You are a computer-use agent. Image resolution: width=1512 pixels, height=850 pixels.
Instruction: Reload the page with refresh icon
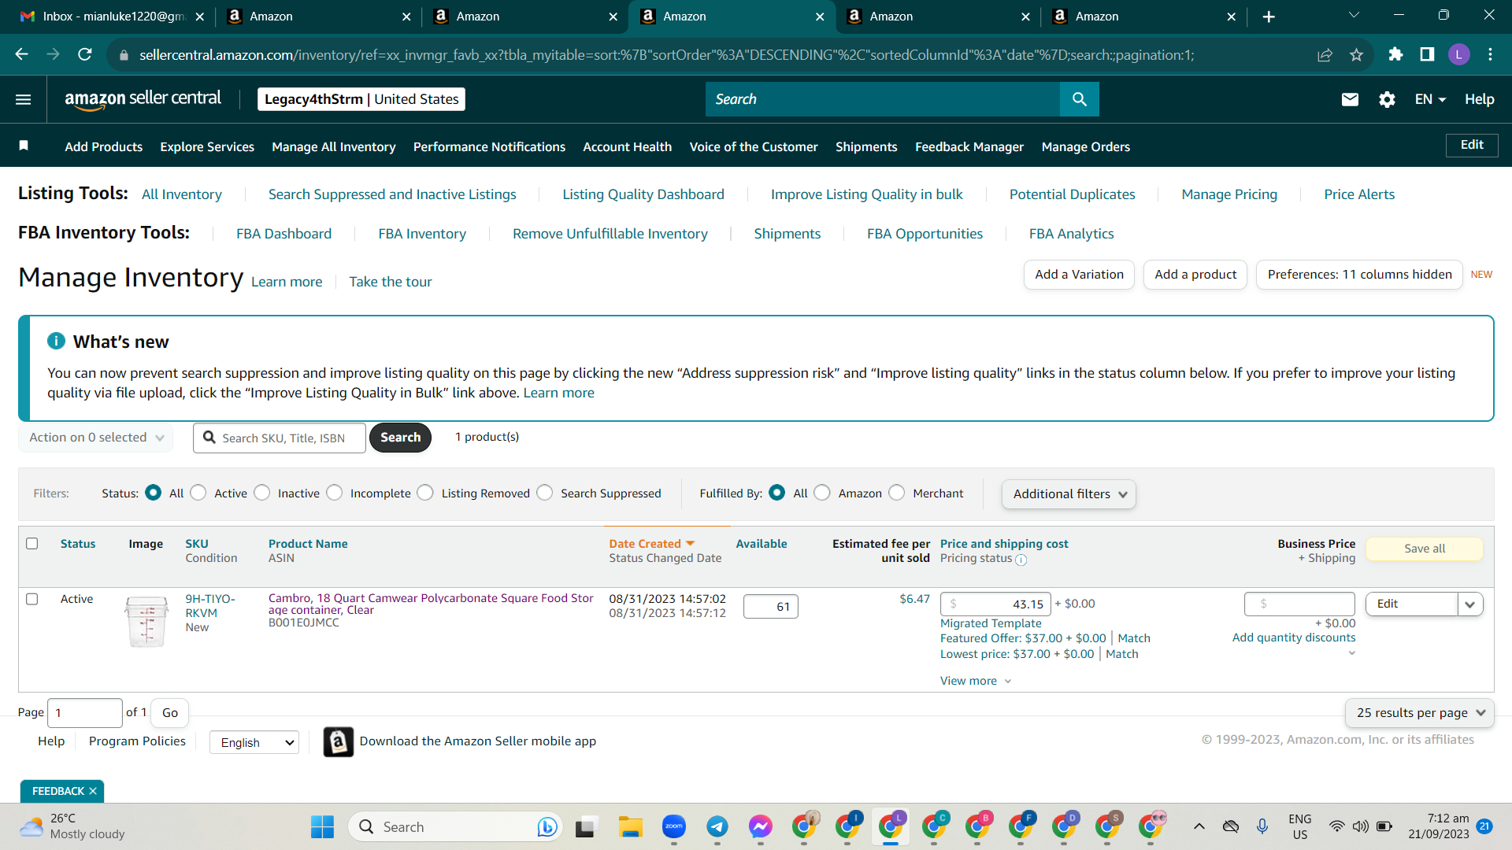coord(84,54)
